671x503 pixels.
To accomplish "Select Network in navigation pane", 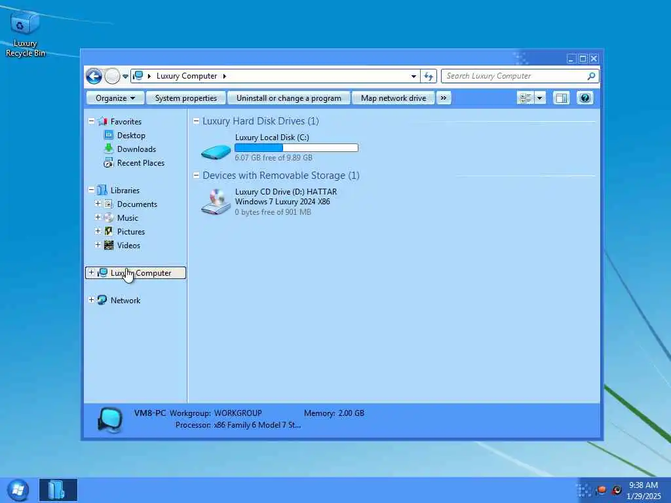I will click(x=125, y=300).
